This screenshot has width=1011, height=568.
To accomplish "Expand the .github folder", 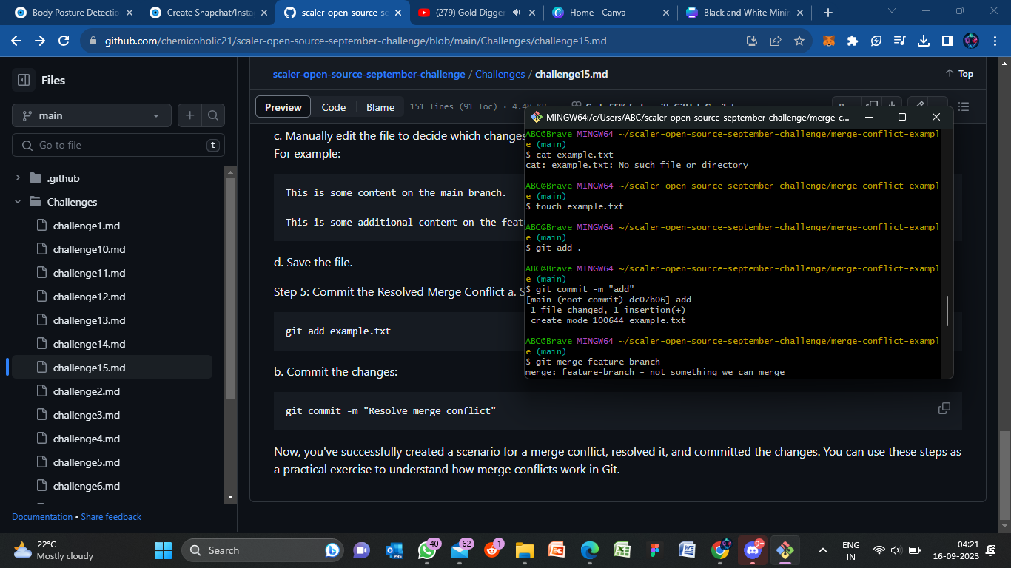I will (17, 177).
